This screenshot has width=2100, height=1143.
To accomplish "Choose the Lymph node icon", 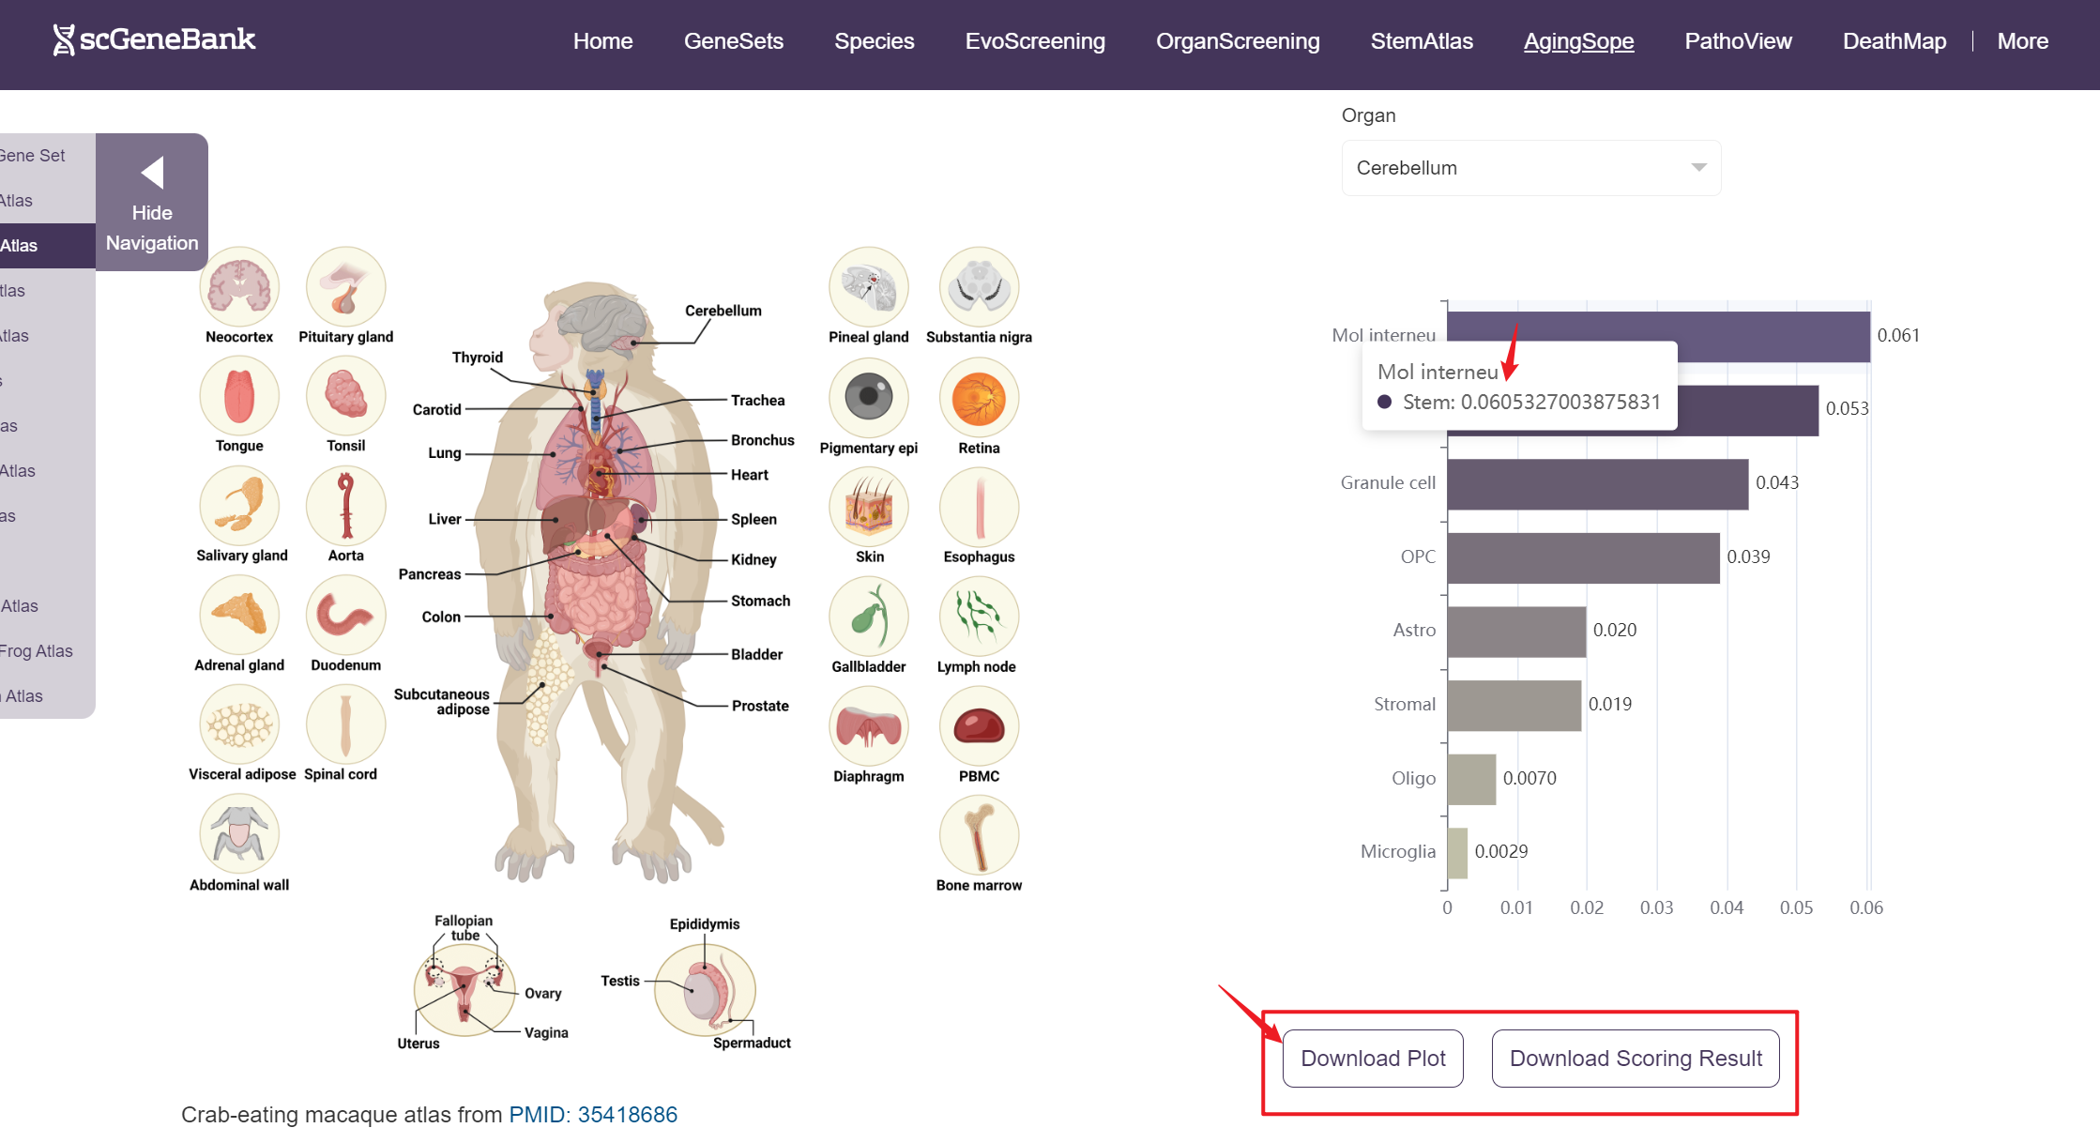I will coord(979,617).
